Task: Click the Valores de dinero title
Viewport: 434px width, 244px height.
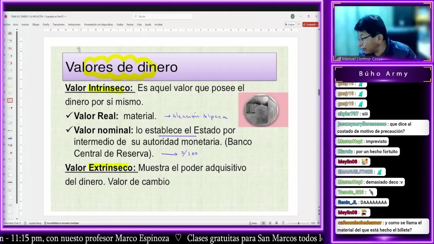Action: (x=121, y=67)
